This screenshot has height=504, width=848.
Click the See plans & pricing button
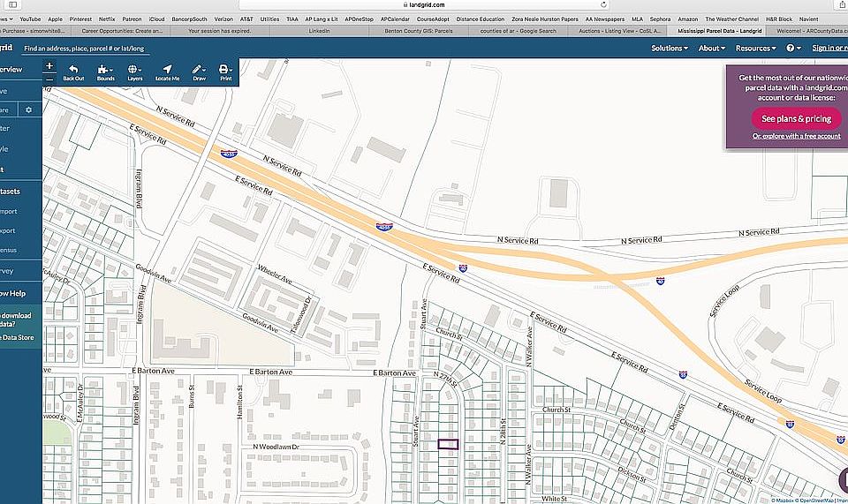click(x=796, y=118)
